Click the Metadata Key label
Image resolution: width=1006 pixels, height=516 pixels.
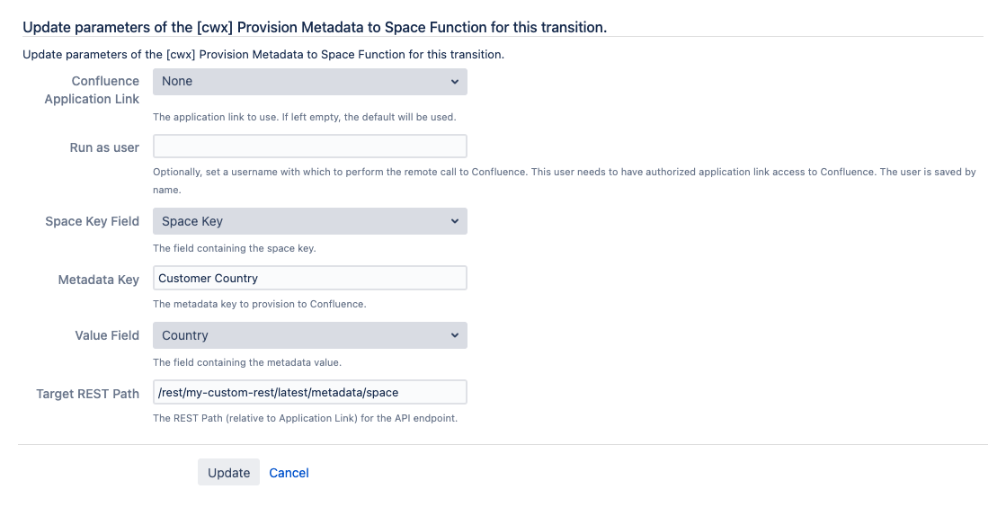click(x=99, y=280)
